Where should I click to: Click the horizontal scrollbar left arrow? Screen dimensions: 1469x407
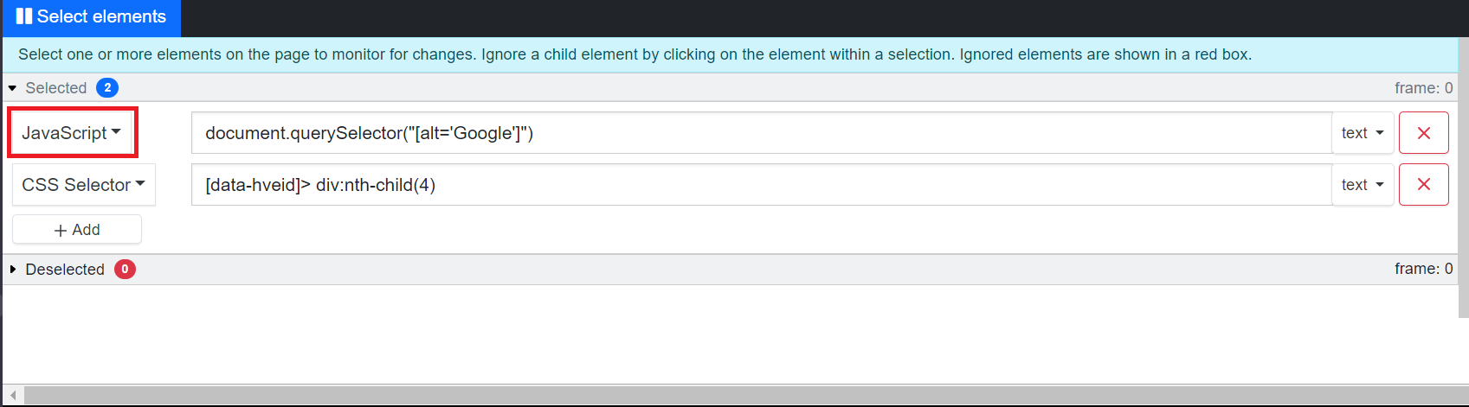tap(13, 395)
